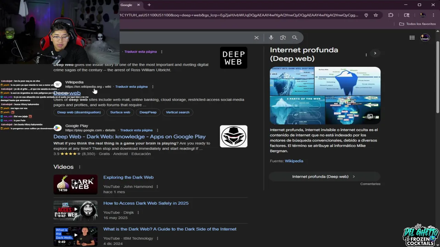Viewport: 440px width, 247px height.
Task: Open the Chrome three-dot menu
Action: point(433,15)
